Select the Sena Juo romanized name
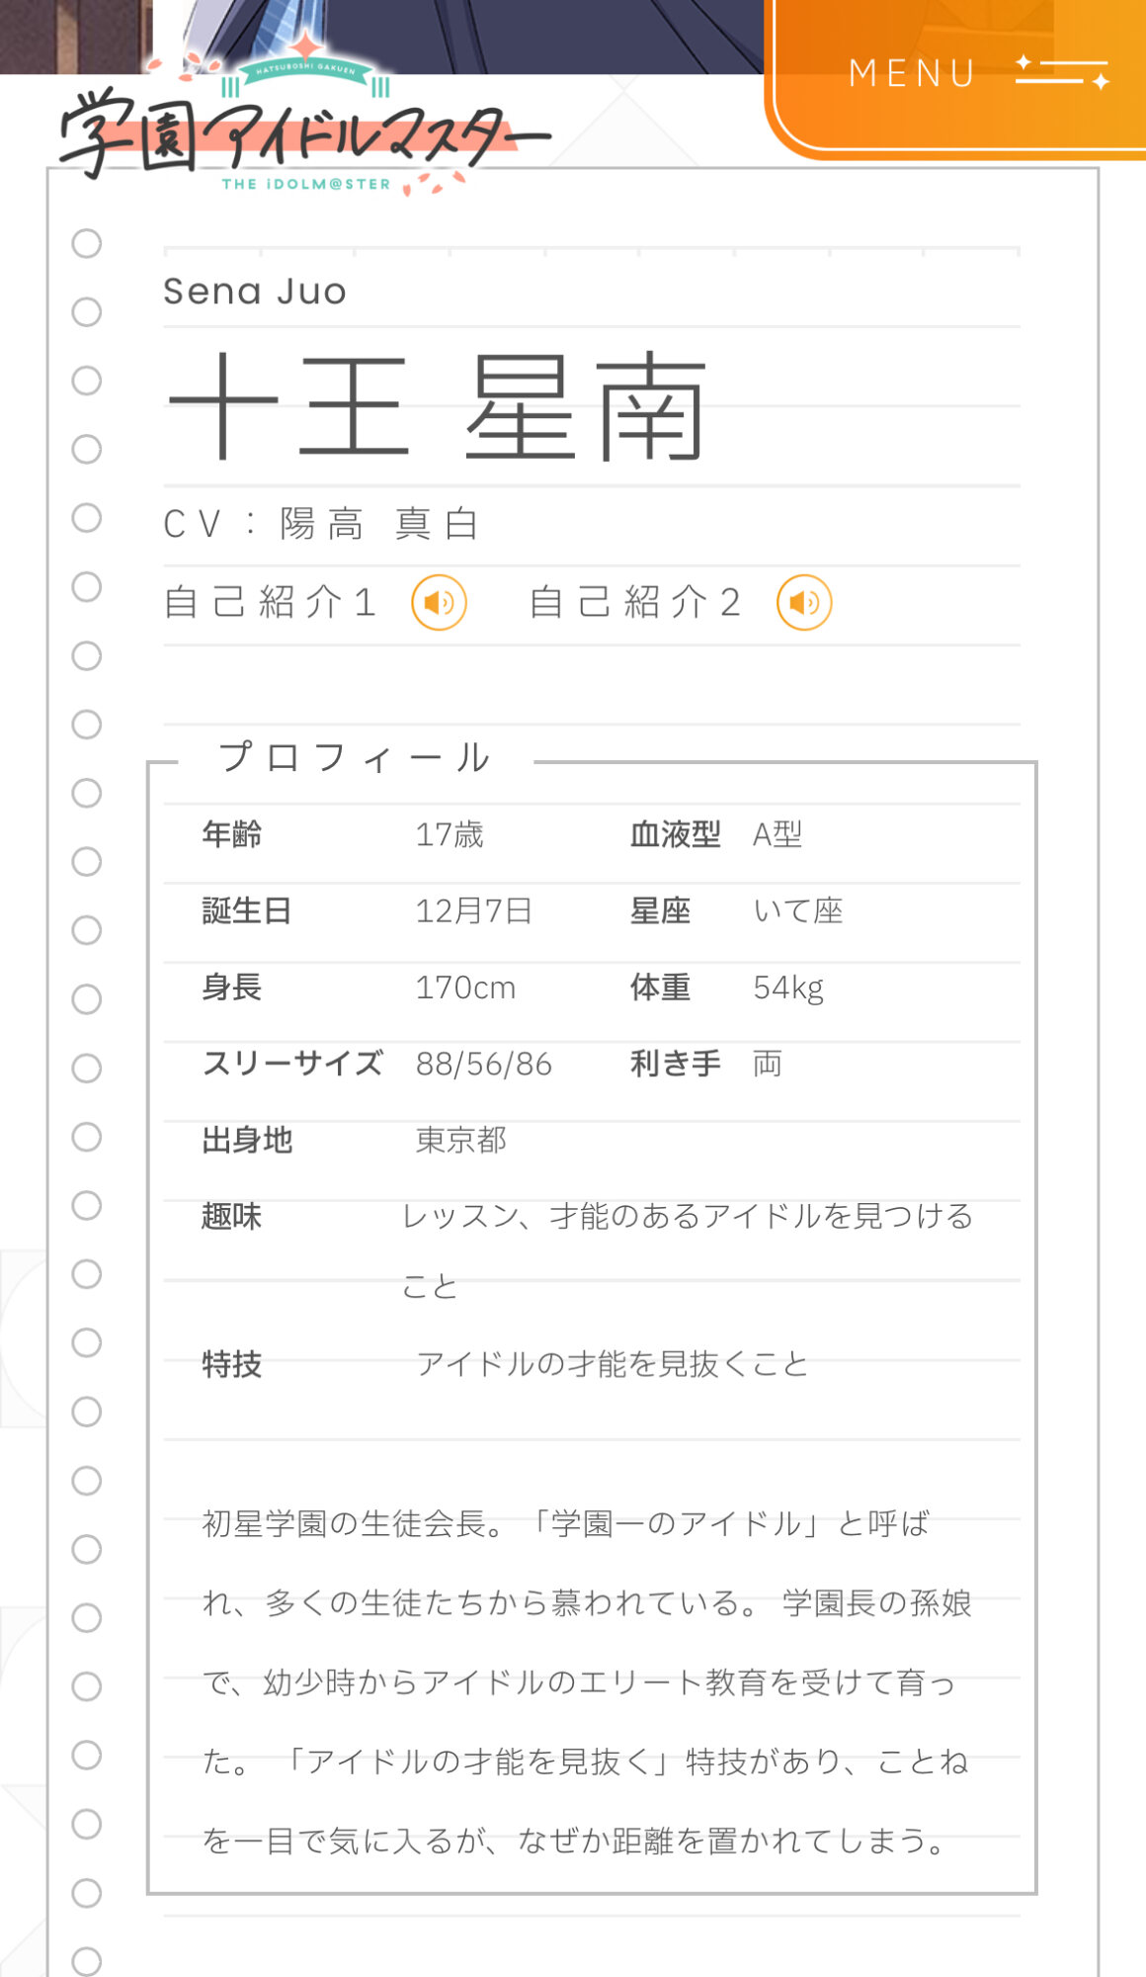Image resolution: width=1146 pixels, height=1977 pixels. [x=255, y=292]
